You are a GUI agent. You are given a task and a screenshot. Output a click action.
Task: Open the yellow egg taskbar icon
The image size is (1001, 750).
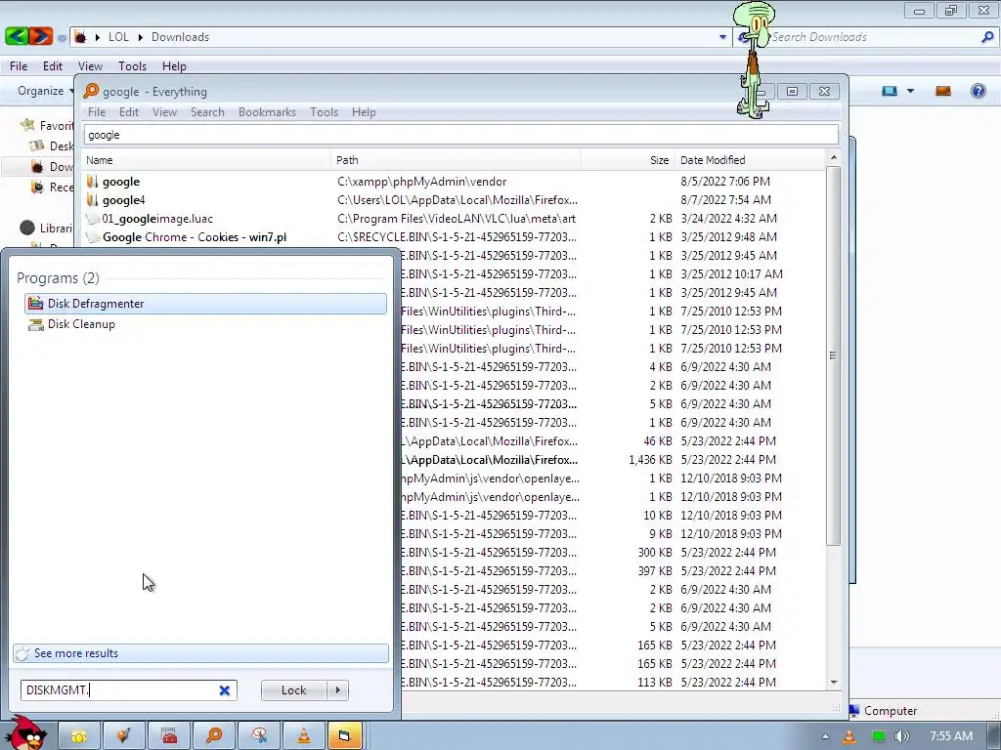click(79, 736)
